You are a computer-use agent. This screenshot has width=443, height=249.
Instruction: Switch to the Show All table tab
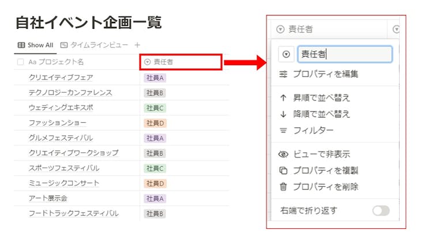(35, 45)
